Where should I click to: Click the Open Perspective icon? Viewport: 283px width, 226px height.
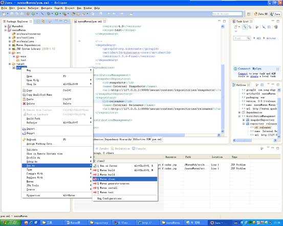pyautogui.click(x=249, y=14)
